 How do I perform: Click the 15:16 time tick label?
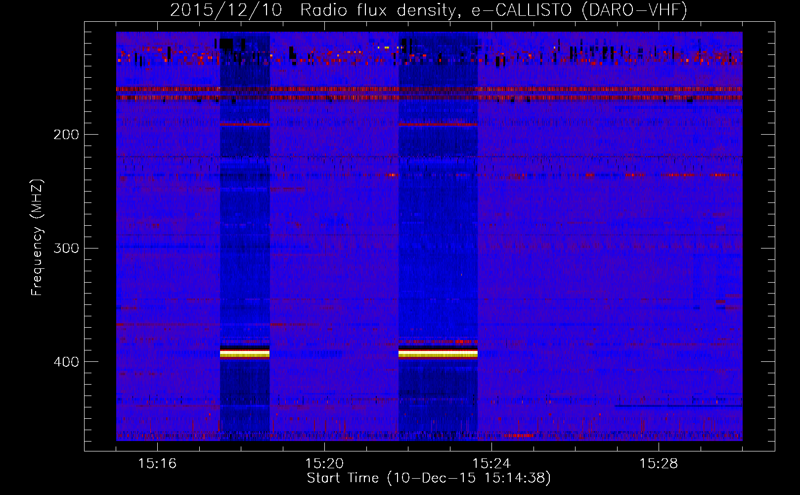[157, 464]
